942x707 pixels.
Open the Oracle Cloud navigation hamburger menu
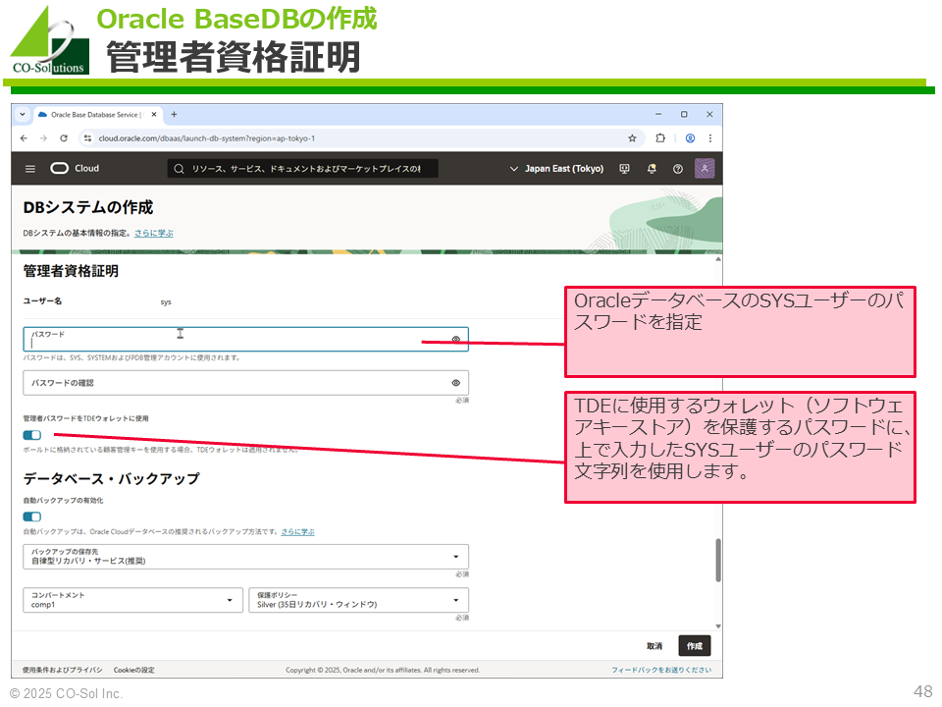pos(30,169)
